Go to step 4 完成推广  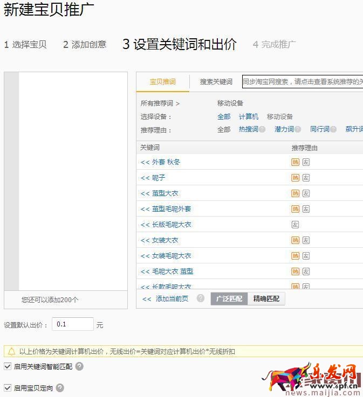(275, 45)
